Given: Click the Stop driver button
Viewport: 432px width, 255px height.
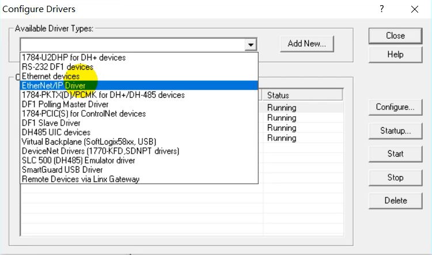Looking at the screenshot, I should coord(395,177).
